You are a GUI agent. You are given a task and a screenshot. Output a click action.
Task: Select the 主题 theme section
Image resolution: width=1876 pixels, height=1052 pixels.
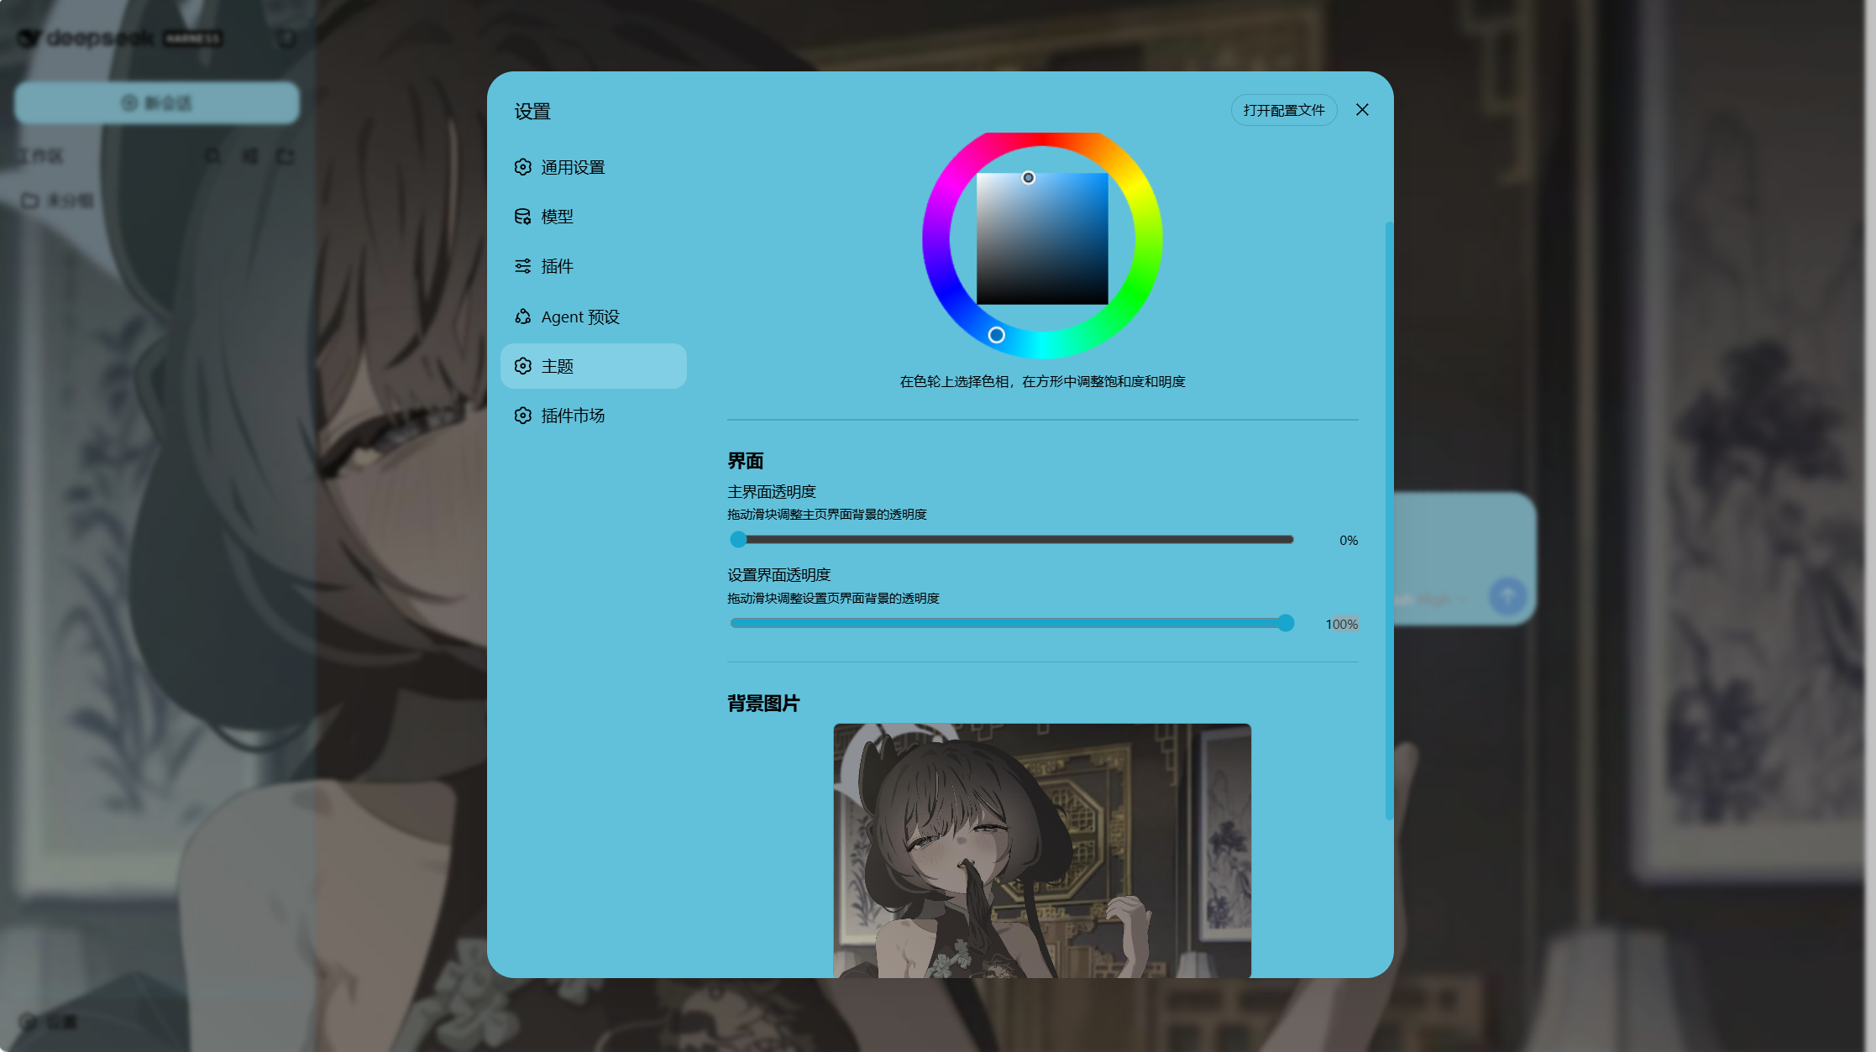click(593, 366)
